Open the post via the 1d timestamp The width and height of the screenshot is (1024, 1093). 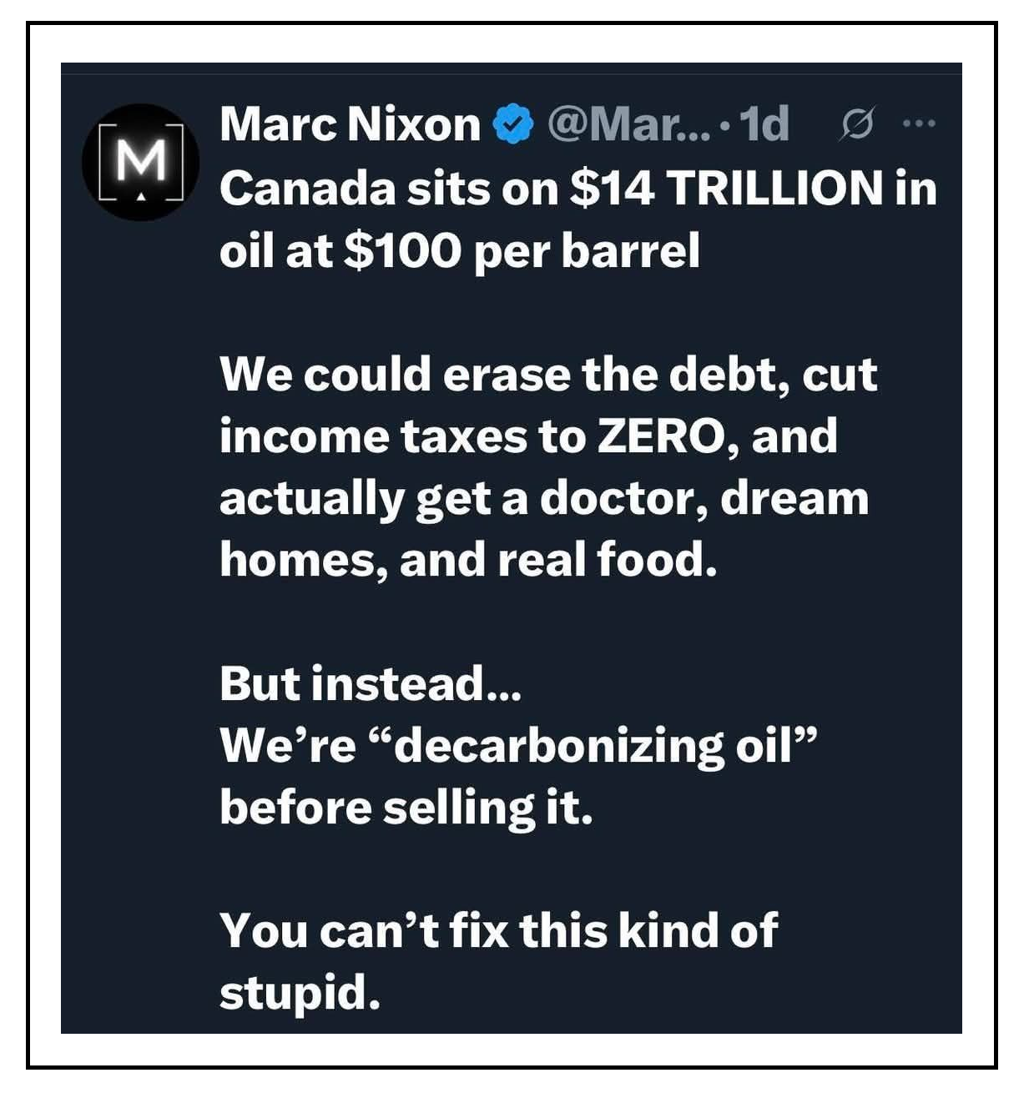click(764, 124)
